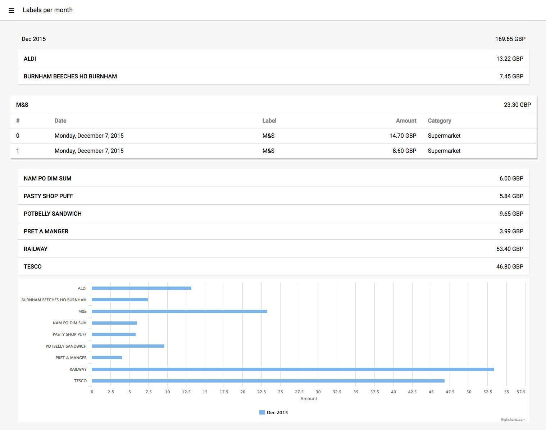
Task: Click the RAILWAY bar in the chart
Action: tap(293, 369)
